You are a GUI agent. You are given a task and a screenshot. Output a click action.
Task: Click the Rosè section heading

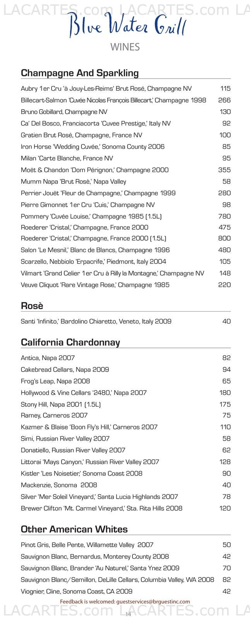(32, 306)
